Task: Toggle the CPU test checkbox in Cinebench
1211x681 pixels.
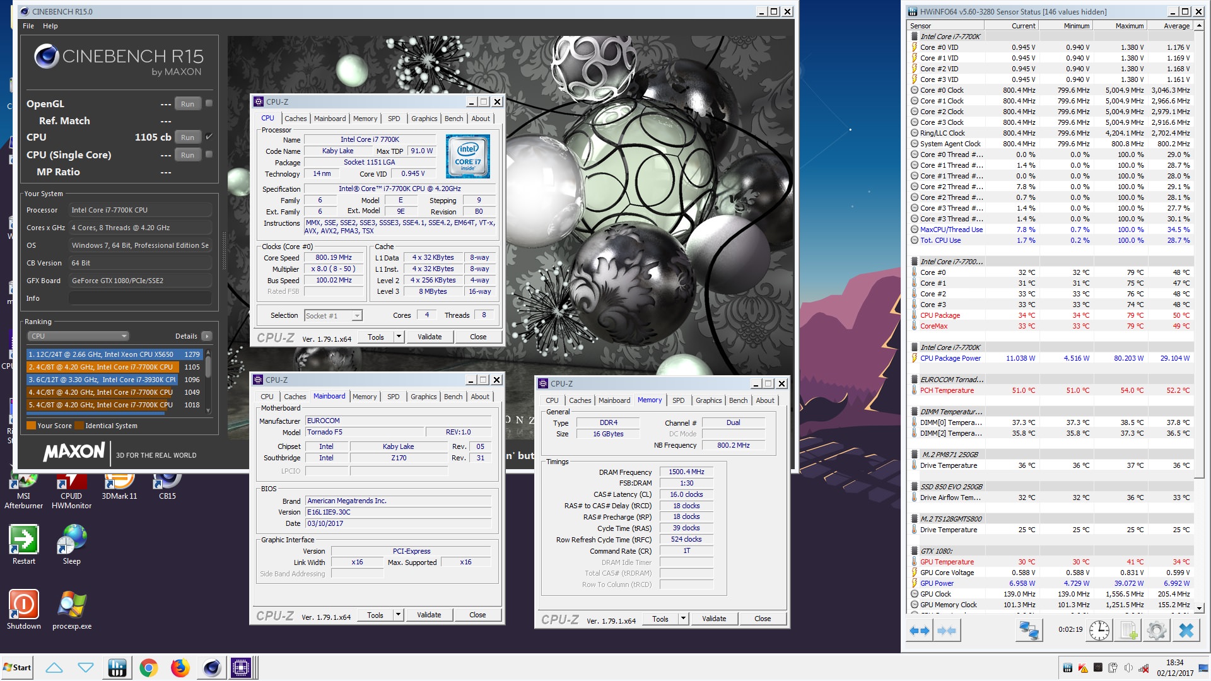Action: (209, 136)
